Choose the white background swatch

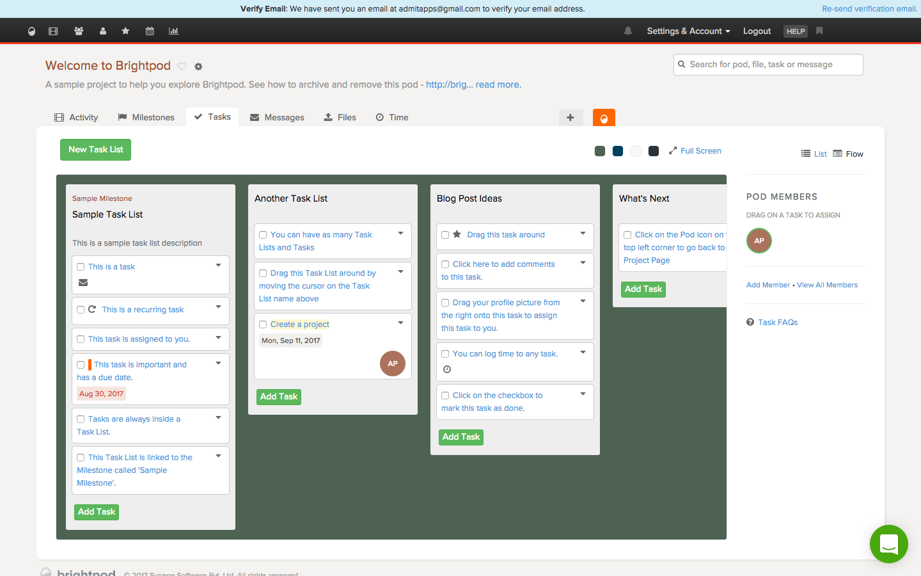636,151
